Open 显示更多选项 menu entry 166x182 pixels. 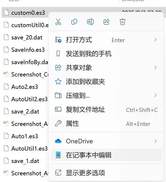pos(85,173)
